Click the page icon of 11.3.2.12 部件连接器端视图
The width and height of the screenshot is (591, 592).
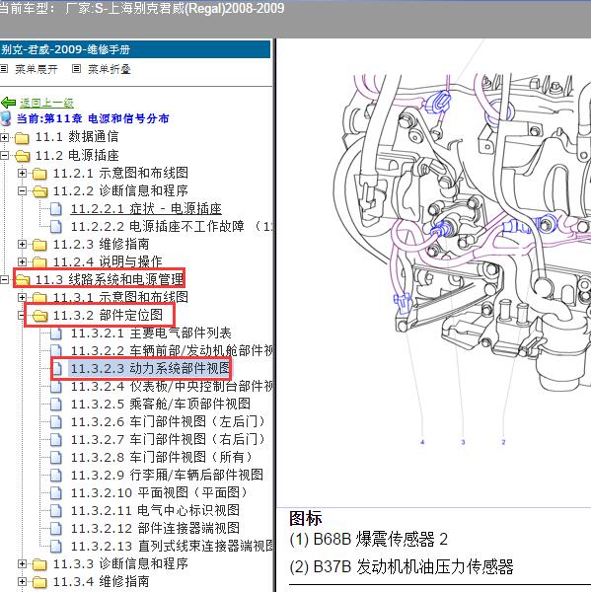(x=56, y=528)
